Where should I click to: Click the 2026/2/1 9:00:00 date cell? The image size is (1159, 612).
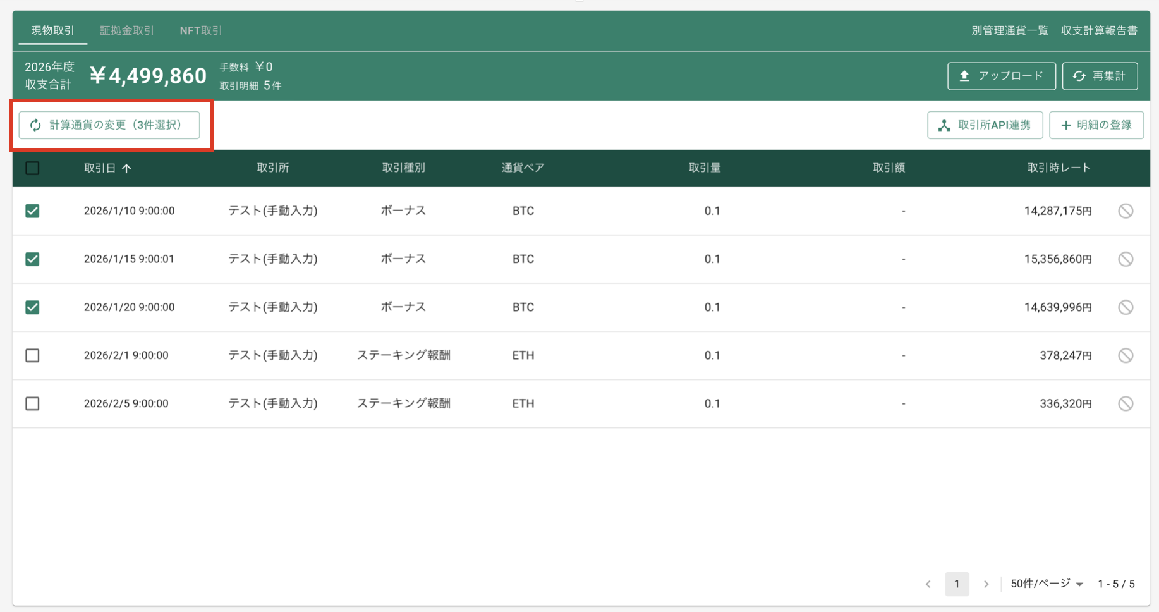click(x=126, y=355)
